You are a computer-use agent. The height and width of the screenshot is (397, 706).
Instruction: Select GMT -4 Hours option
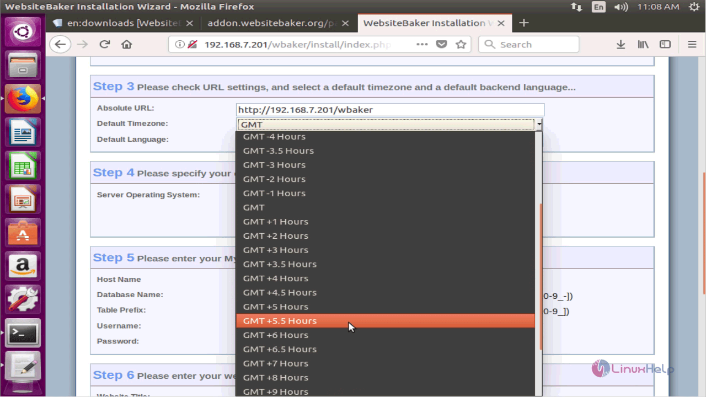(385, 137)
